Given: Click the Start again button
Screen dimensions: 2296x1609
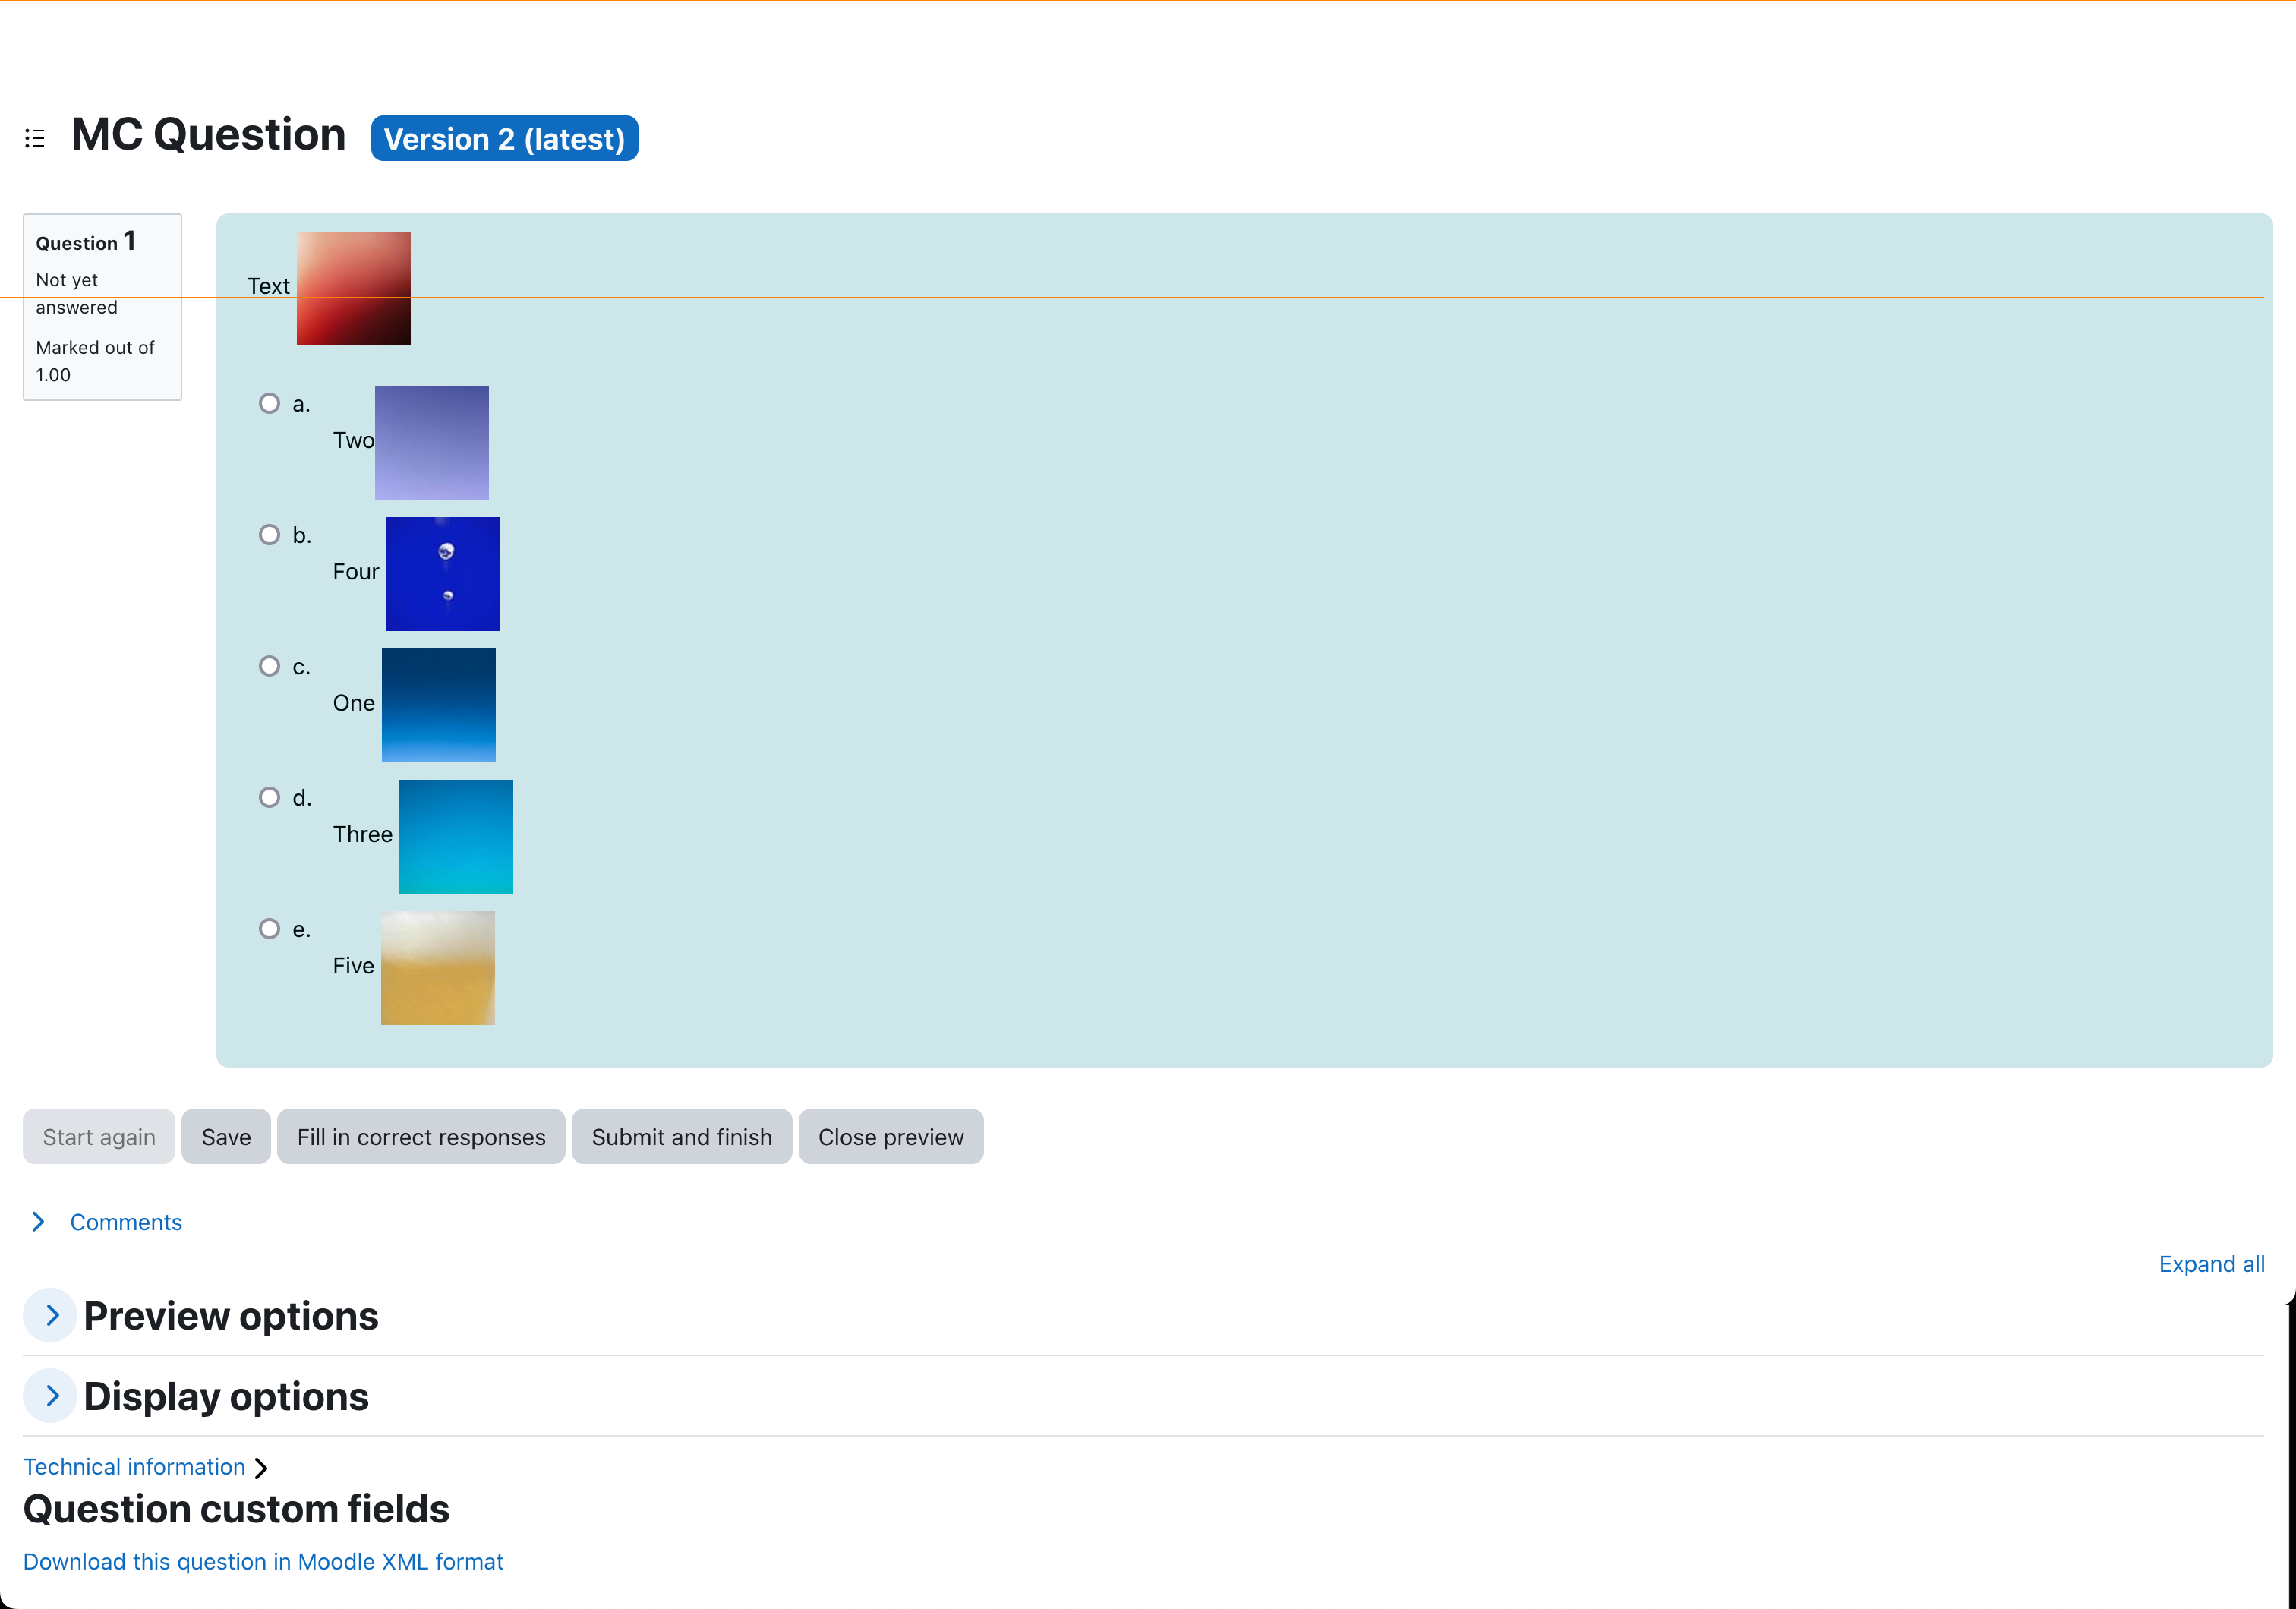Looking at the screenshot, I should pyautogui.click(x=99, y=1137).
